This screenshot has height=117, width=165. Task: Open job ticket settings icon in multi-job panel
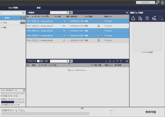[140, 18]
